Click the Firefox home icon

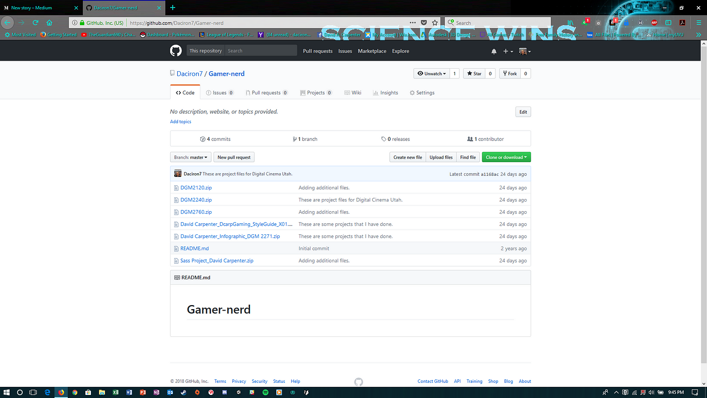(49, 23)
